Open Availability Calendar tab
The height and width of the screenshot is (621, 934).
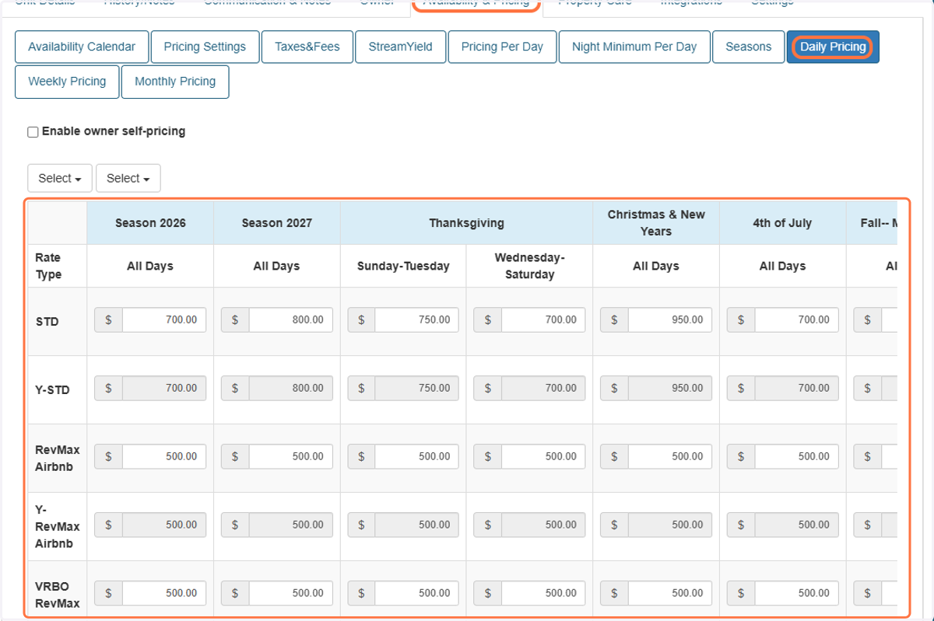pos(82,47)
